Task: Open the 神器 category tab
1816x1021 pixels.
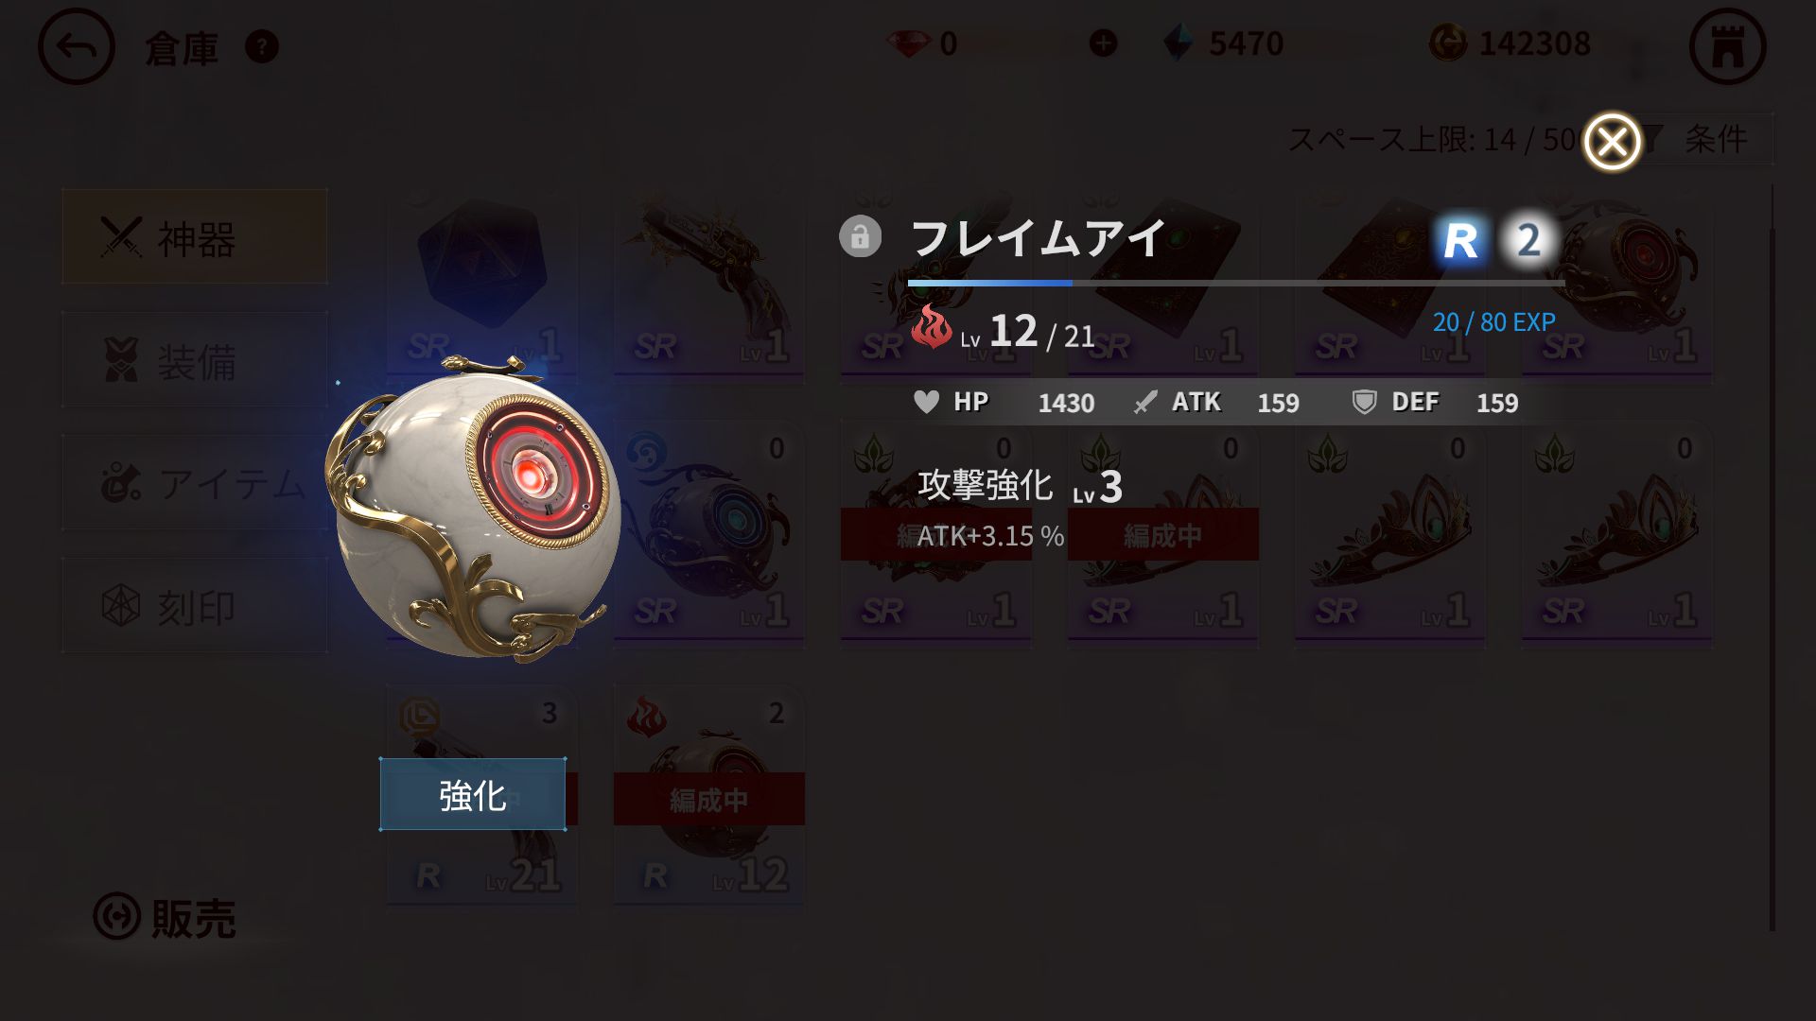Action: click(x=195, y=236)
